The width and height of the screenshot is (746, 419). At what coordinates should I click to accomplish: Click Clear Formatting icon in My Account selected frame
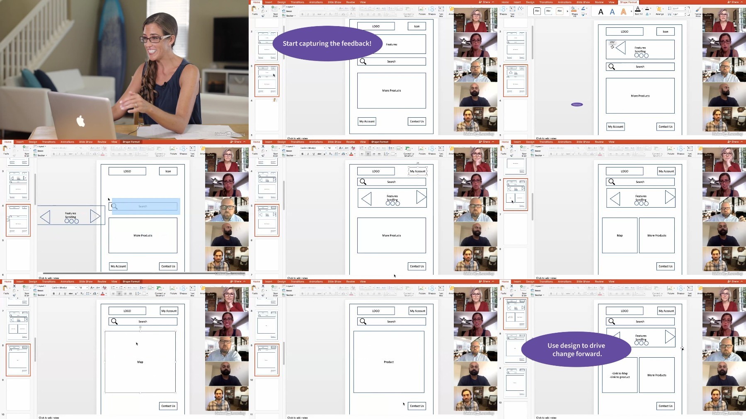click(353, 148)
